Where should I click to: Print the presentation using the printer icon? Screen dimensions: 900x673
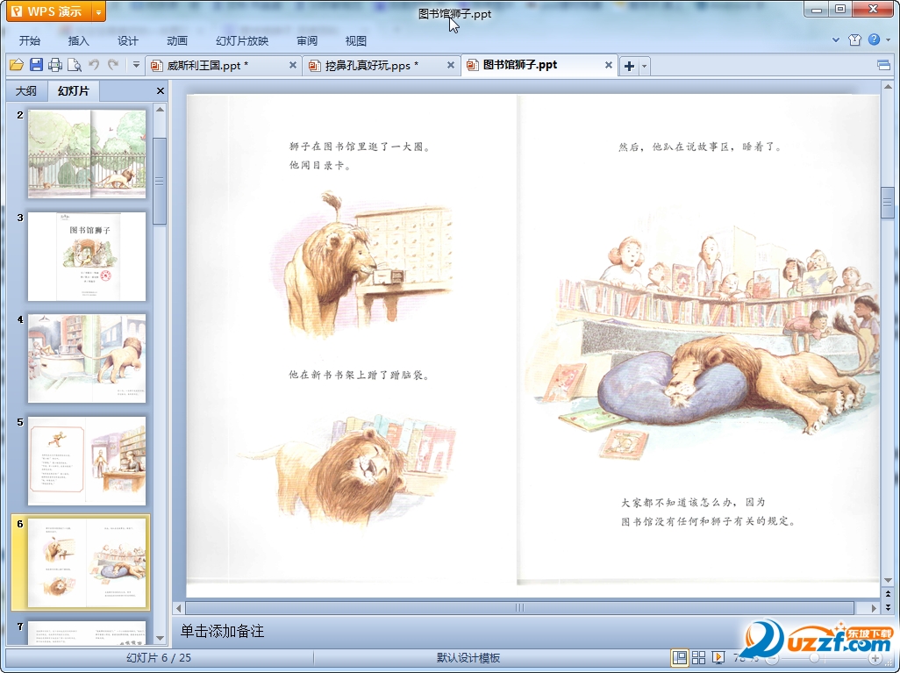point(55,65)
